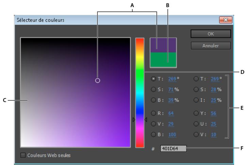
Task: Select the HSB T (hue) radio button
Action: [x=153, y=79]
